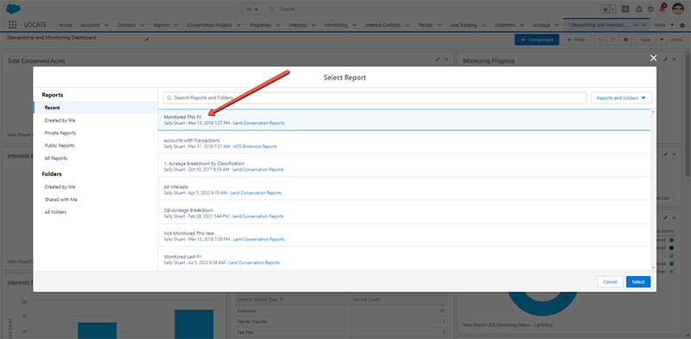Click the Search Reports and Folders field
The height and width of the screenshot is (339, 691).
pyautogui.click(x=375, y=97)
